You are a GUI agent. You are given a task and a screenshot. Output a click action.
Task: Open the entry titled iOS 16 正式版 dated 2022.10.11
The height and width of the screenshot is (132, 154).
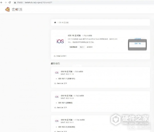[66, 120]
